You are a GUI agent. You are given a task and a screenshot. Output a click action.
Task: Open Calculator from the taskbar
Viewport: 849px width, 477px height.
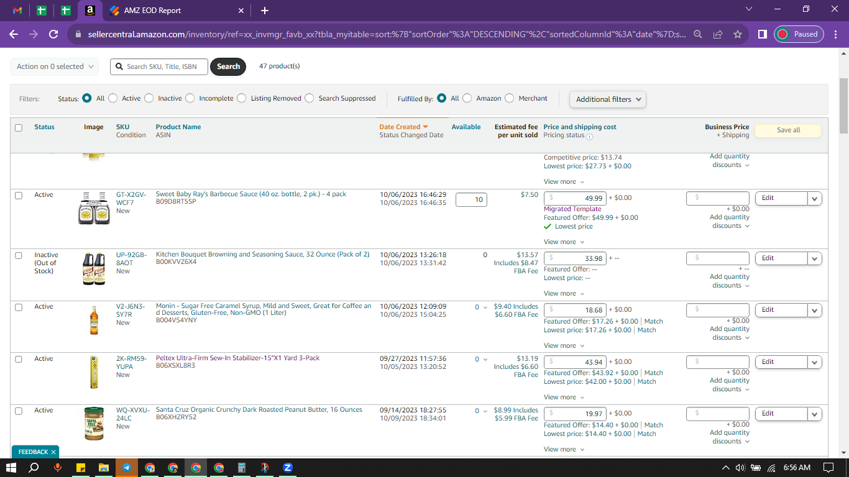pos(242,468)
